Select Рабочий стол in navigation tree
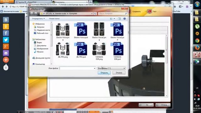201x113 pixels. [42, 33]
